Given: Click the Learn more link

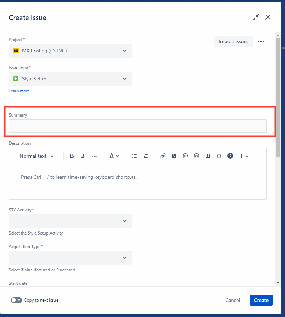Looking at the screenshot, I should click(19, 91).
